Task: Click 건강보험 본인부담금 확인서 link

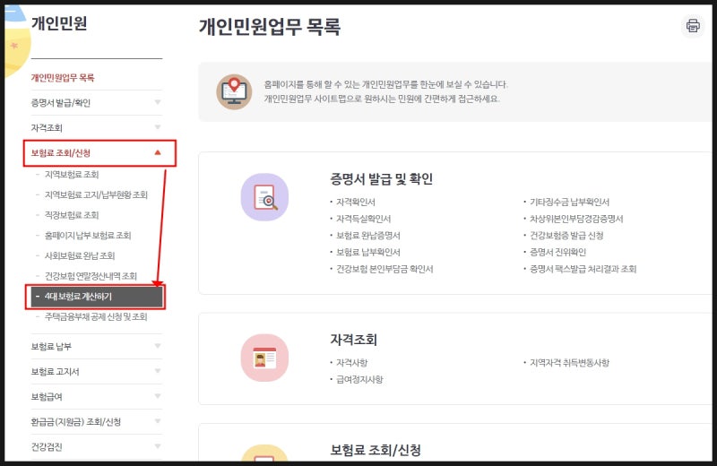Action: point(384,269)
